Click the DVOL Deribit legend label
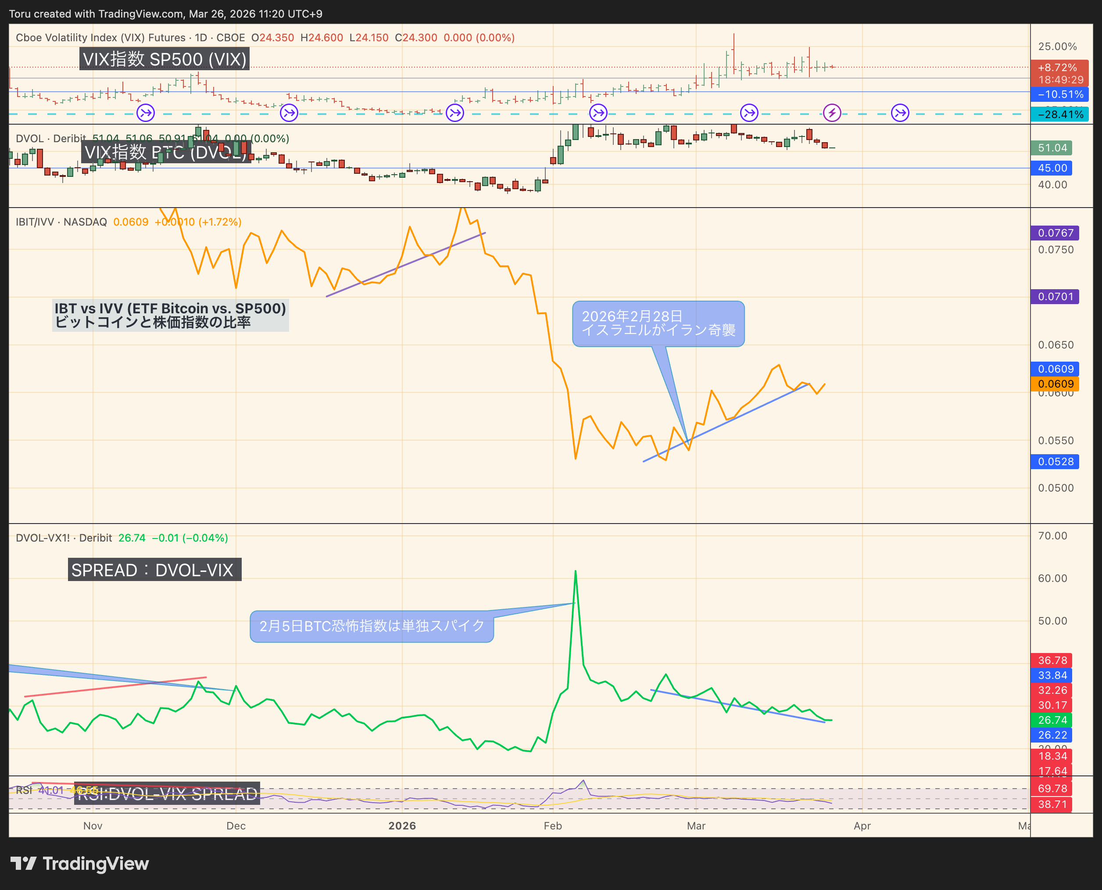The height and width of the screenshot is (890, 1102). [50, 138]
